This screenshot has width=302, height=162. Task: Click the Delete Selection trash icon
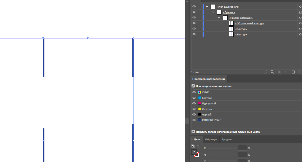tap(300, 72)
